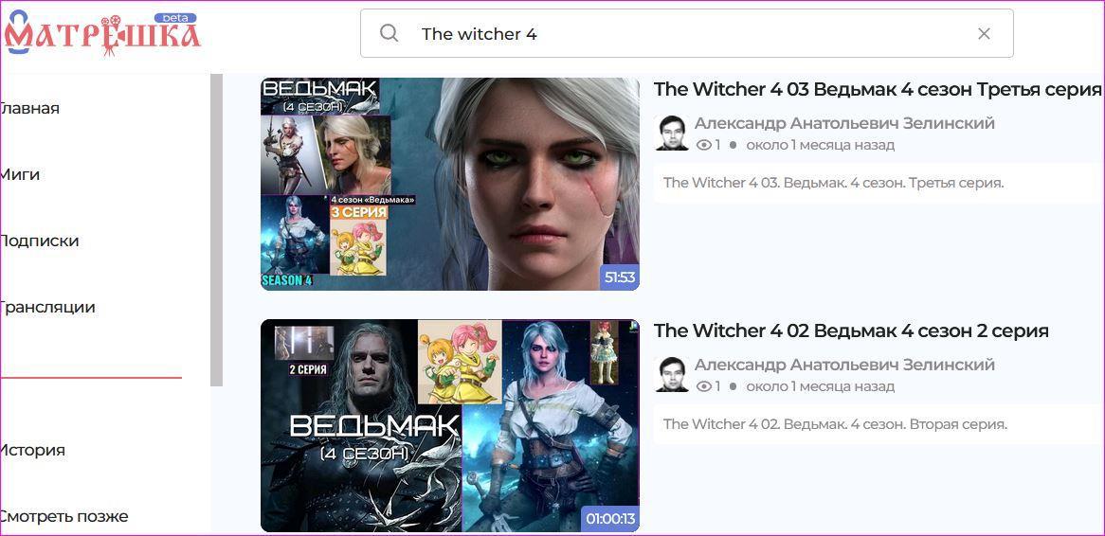The width and height of the screenshot is (1105, 536).
Task: Click the search field containing The witcher 4
Action: (686, 33)
